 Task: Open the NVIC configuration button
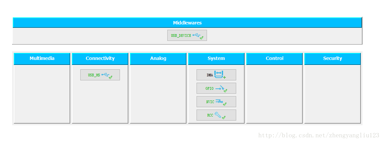tap(216, 101)
